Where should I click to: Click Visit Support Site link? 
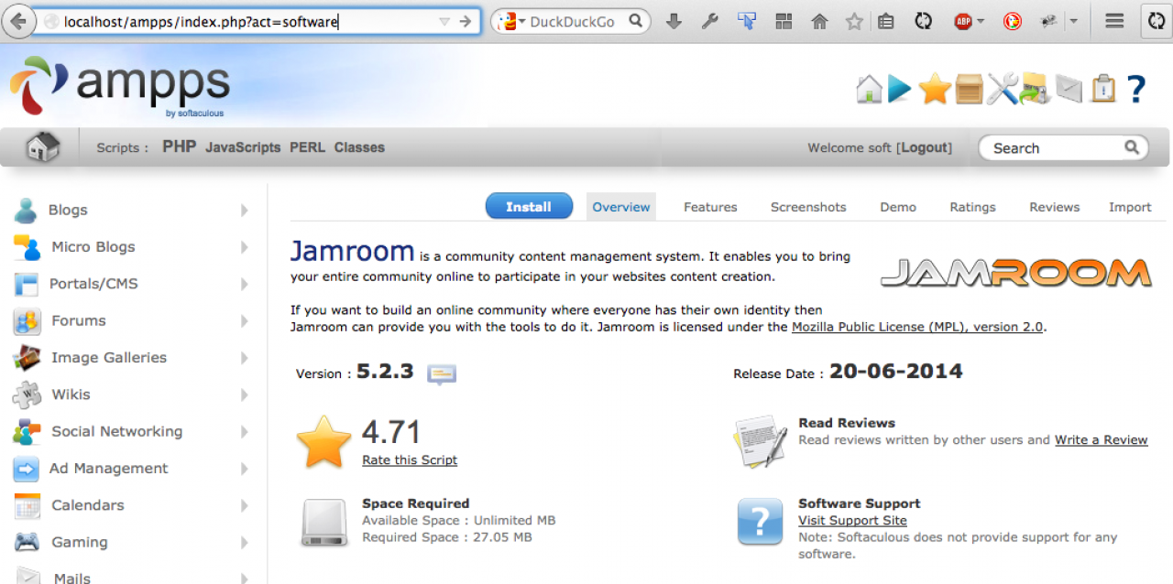(x=852, y=521)
